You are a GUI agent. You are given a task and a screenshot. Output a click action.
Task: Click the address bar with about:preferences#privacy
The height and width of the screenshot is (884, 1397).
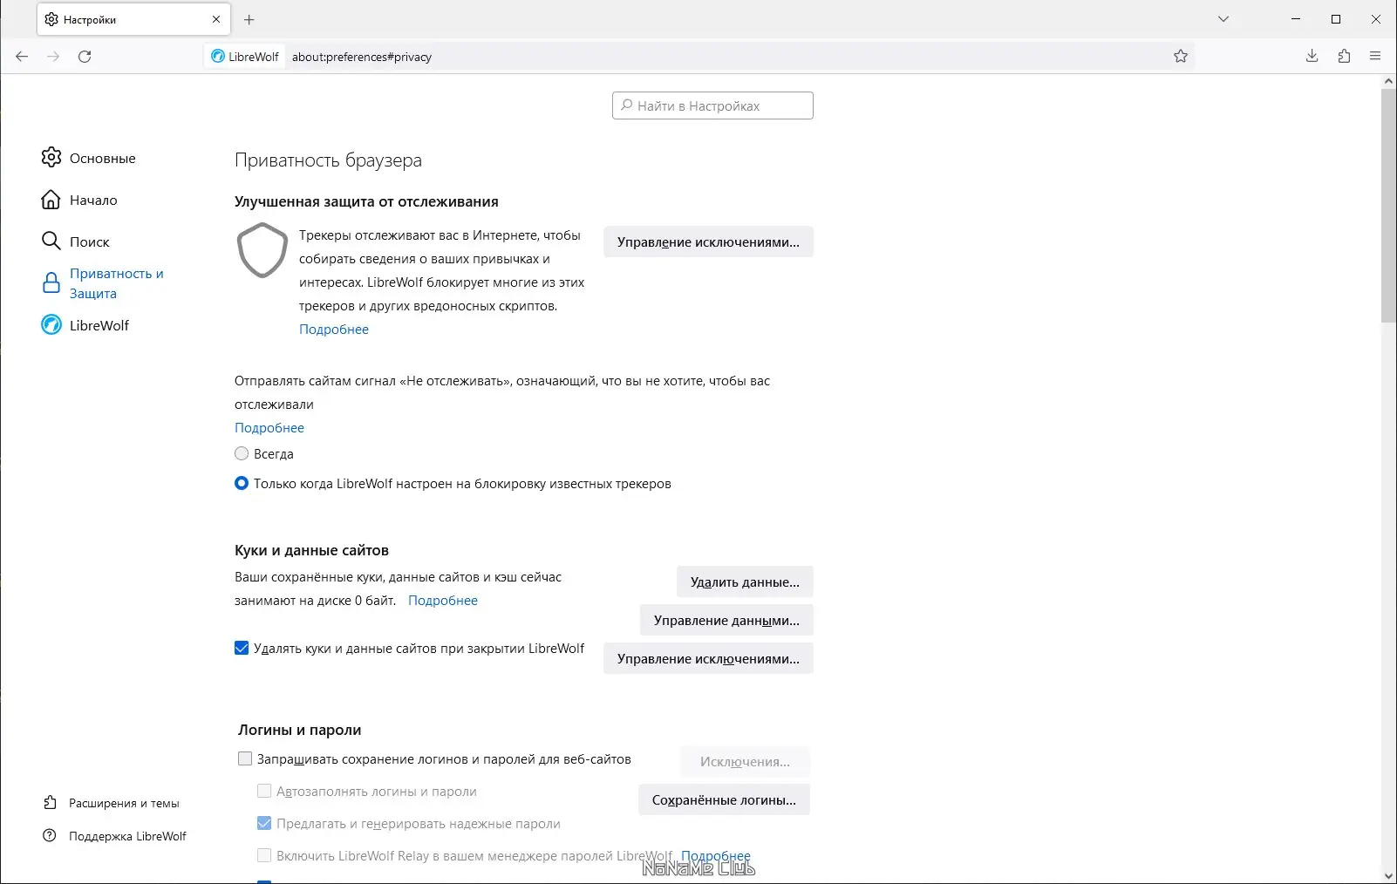pyautogui.click(x=698, y=57)
